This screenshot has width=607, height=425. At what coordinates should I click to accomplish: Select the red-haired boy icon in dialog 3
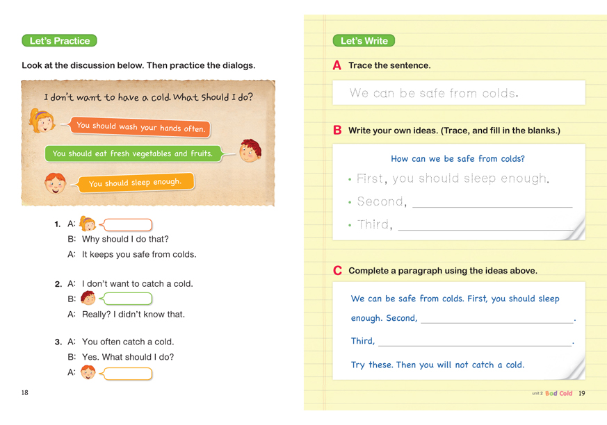coord(88,373)
